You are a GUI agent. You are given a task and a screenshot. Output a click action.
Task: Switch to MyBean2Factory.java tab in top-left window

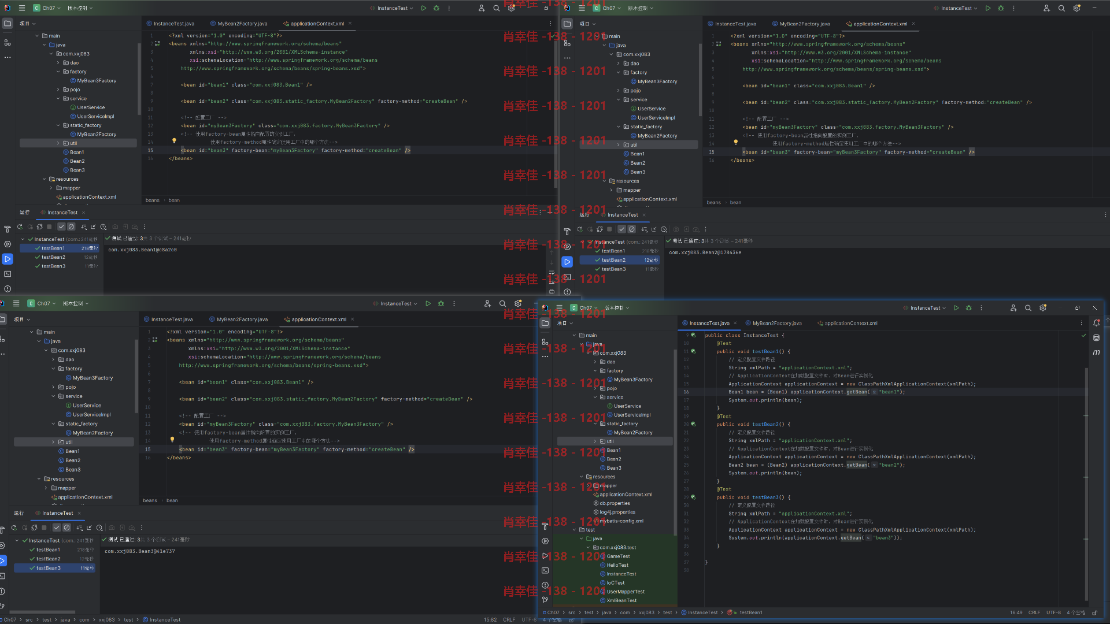point(238,24)
